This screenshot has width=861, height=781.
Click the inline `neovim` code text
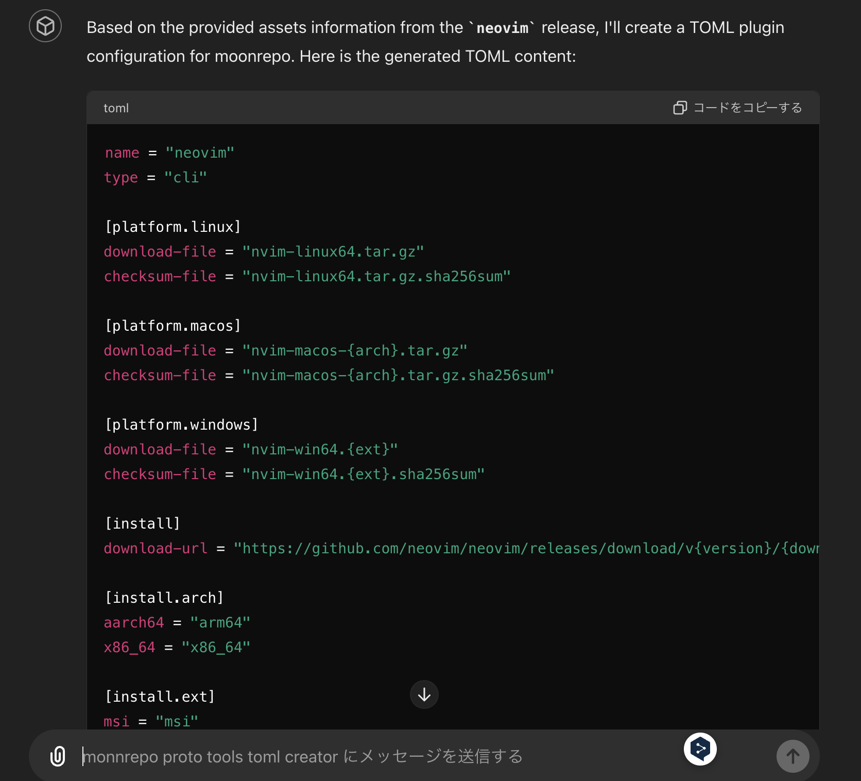point(502,28)
